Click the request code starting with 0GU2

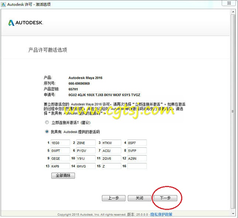(104, 95)
